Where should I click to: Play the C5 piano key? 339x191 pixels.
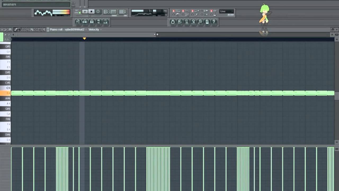[5, 88]
